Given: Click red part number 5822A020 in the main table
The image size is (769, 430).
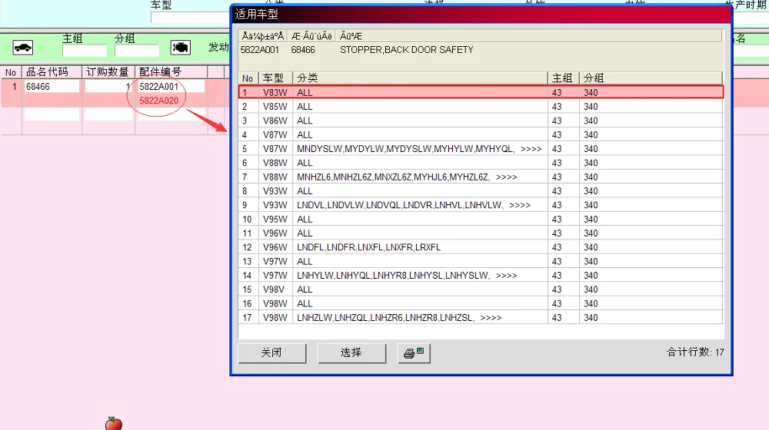Looking at the screenshot, I should tap(159, 101).
